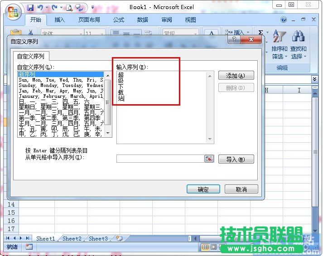Click the Undo arrow icon

point(40,7)
